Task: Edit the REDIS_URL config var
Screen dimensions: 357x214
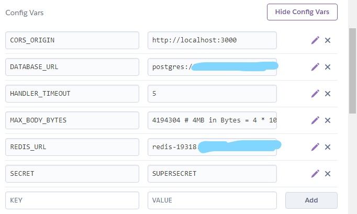Action: [x=315, y=147]
